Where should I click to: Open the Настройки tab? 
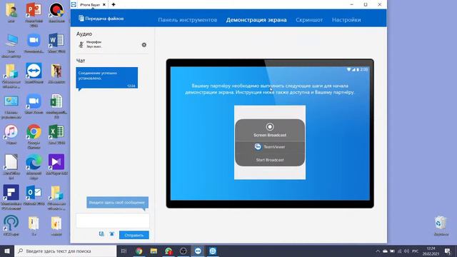pos(346,20)
